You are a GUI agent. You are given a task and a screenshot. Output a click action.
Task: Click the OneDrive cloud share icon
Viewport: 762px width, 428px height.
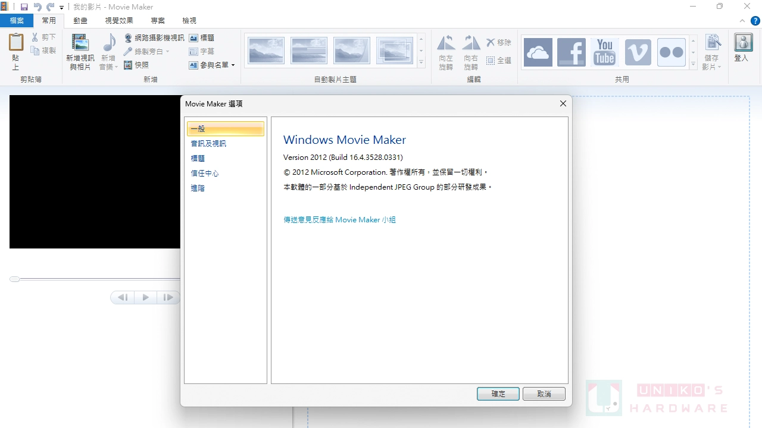pos(538,52)
